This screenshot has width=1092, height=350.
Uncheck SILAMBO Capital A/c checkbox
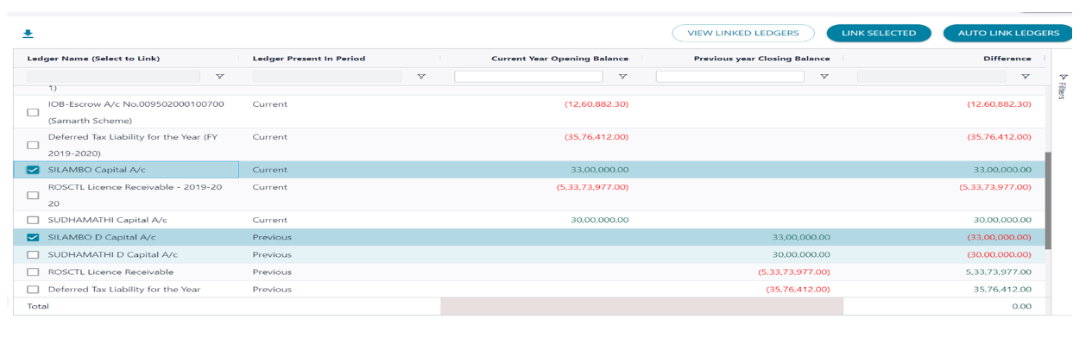click(x=33, y=170)
